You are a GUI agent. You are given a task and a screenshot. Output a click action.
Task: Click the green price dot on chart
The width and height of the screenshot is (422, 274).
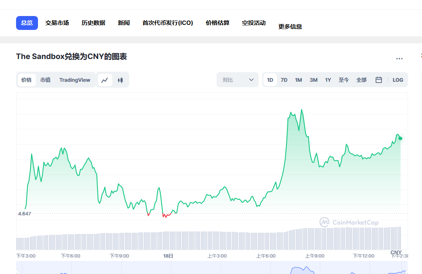pyautogui.click(x=399, y=138)
